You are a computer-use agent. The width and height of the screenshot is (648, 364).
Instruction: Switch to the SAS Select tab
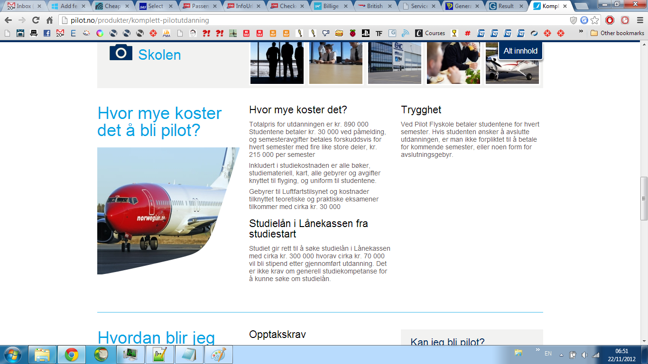(x=156, y=6)
